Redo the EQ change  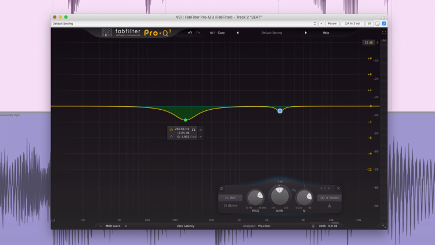pos(198,33)
